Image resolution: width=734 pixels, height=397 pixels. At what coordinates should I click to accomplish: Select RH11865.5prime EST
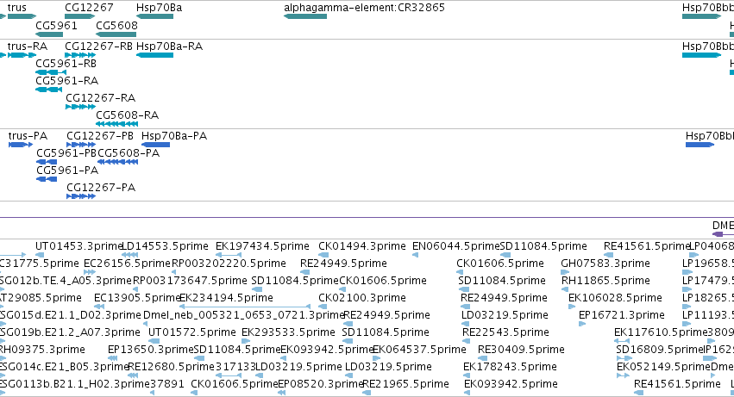pos(565,289)
